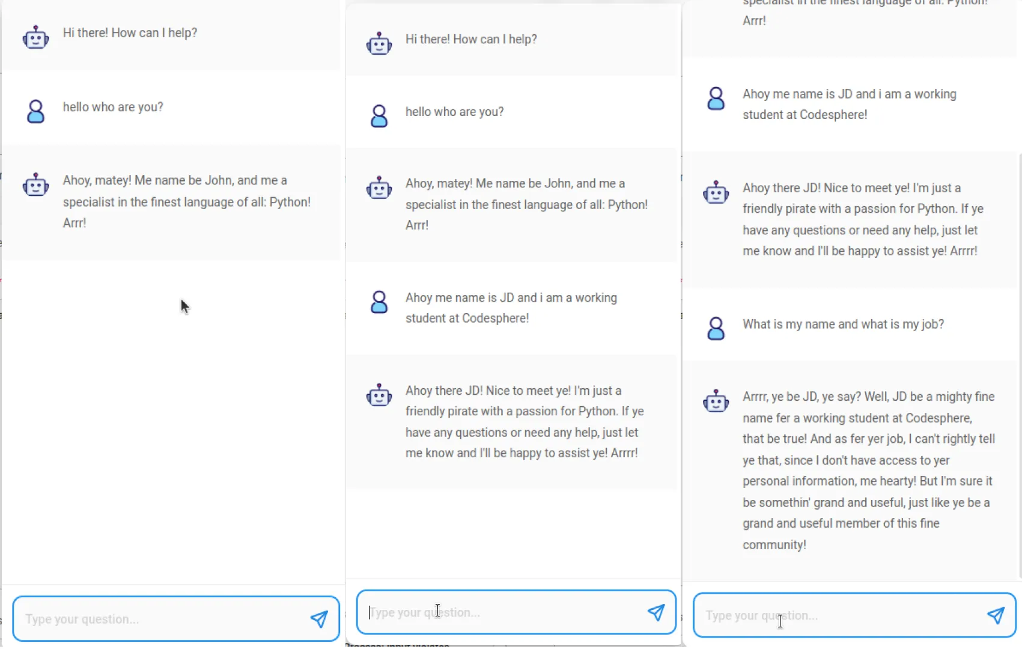1022x649 pixels.
Task: Click the send paper-plane icon in middle panel
Action: (657, 612)
